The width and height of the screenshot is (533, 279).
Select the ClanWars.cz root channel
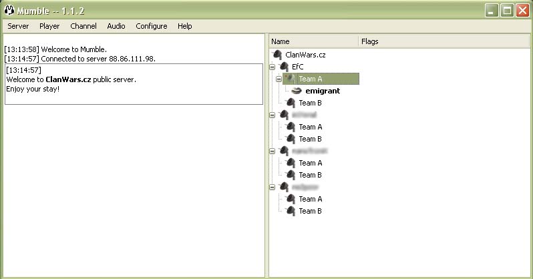[305, 55]
